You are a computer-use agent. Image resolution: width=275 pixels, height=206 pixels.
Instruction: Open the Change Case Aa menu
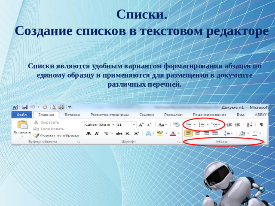tap(162, 125)
